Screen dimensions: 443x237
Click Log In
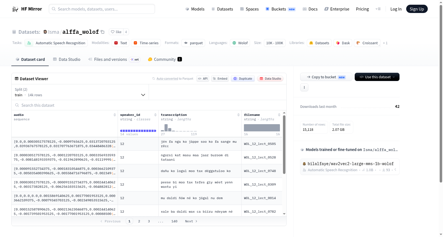396,9
